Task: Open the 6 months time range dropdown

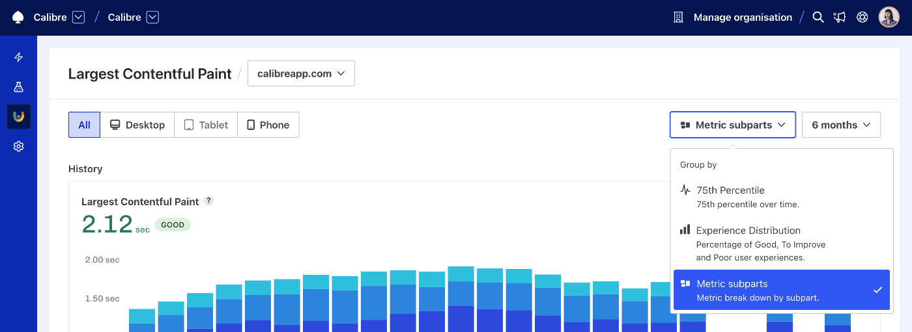Action: pyautogui.click(x=841, y=125)
